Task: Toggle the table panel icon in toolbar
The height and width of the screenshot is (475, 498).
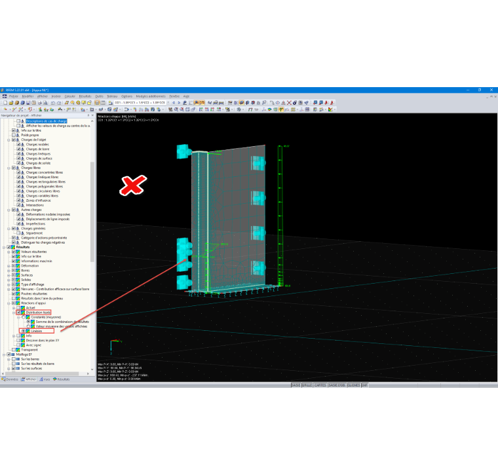Action: tap(103, 103)
